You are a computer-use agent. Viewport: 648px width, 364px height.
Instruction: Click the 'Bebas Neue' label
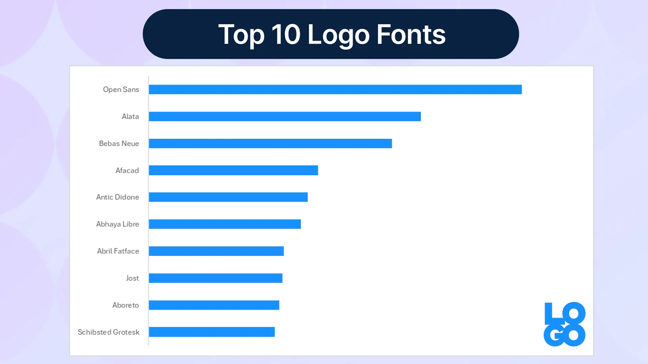tap(119, 143)
